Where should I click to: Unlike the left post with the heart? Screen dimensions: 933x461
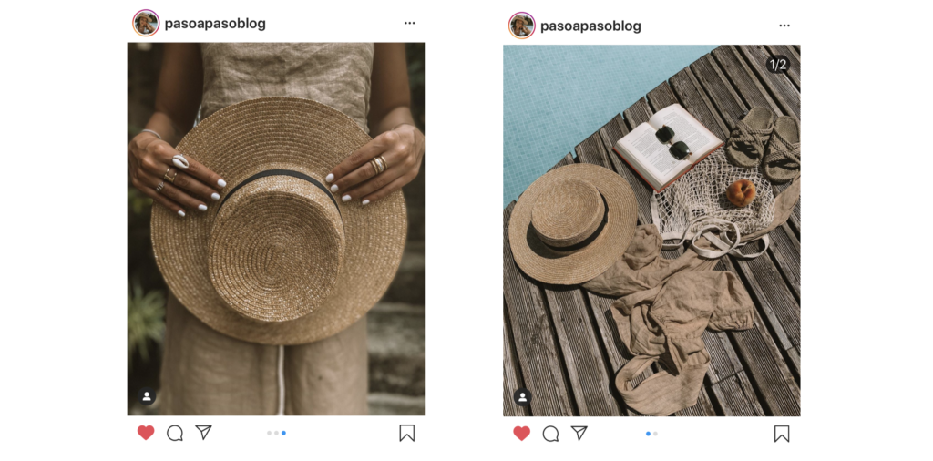(146, 433)
